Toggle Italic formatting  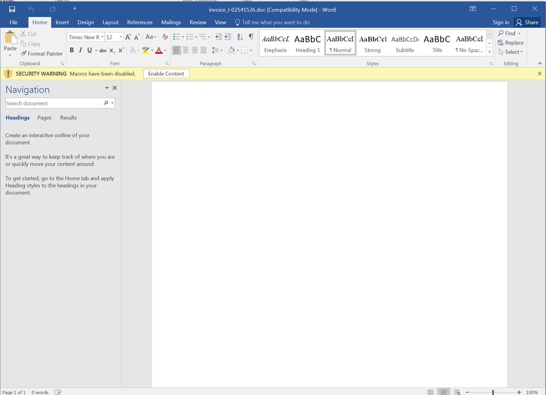pyautogui.click(x=81, y=50)
